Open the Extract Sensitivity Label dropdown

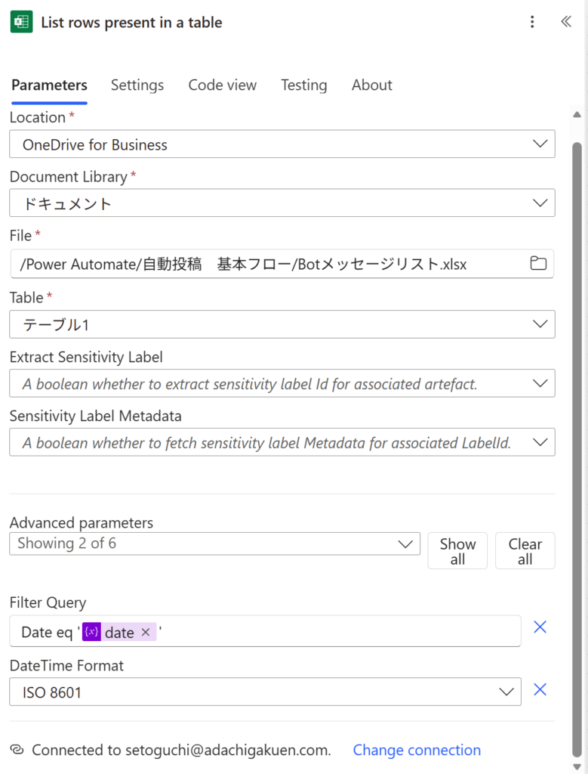coord(539,383)
